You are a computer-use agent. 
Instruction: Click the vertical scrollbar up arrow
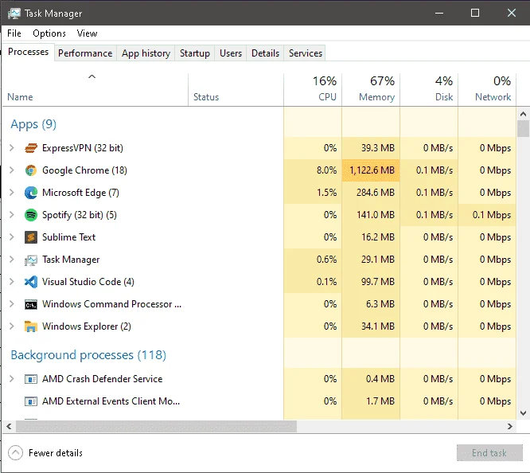[523, 114]
